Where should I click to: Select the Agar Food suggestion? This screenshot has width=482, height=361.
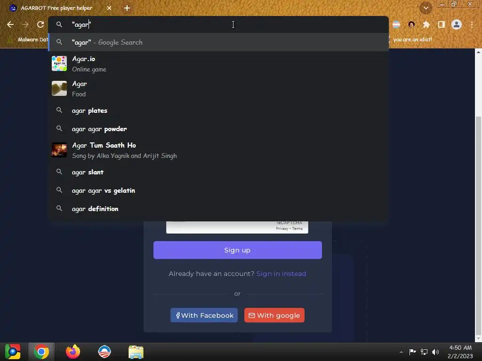pyautogui.click(x=218, y=88)
